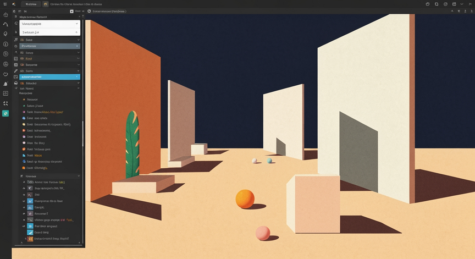This screenshot has height=259, width=475.
Task: Open the first white dropdown in the panel
Action: click(49, 24)
